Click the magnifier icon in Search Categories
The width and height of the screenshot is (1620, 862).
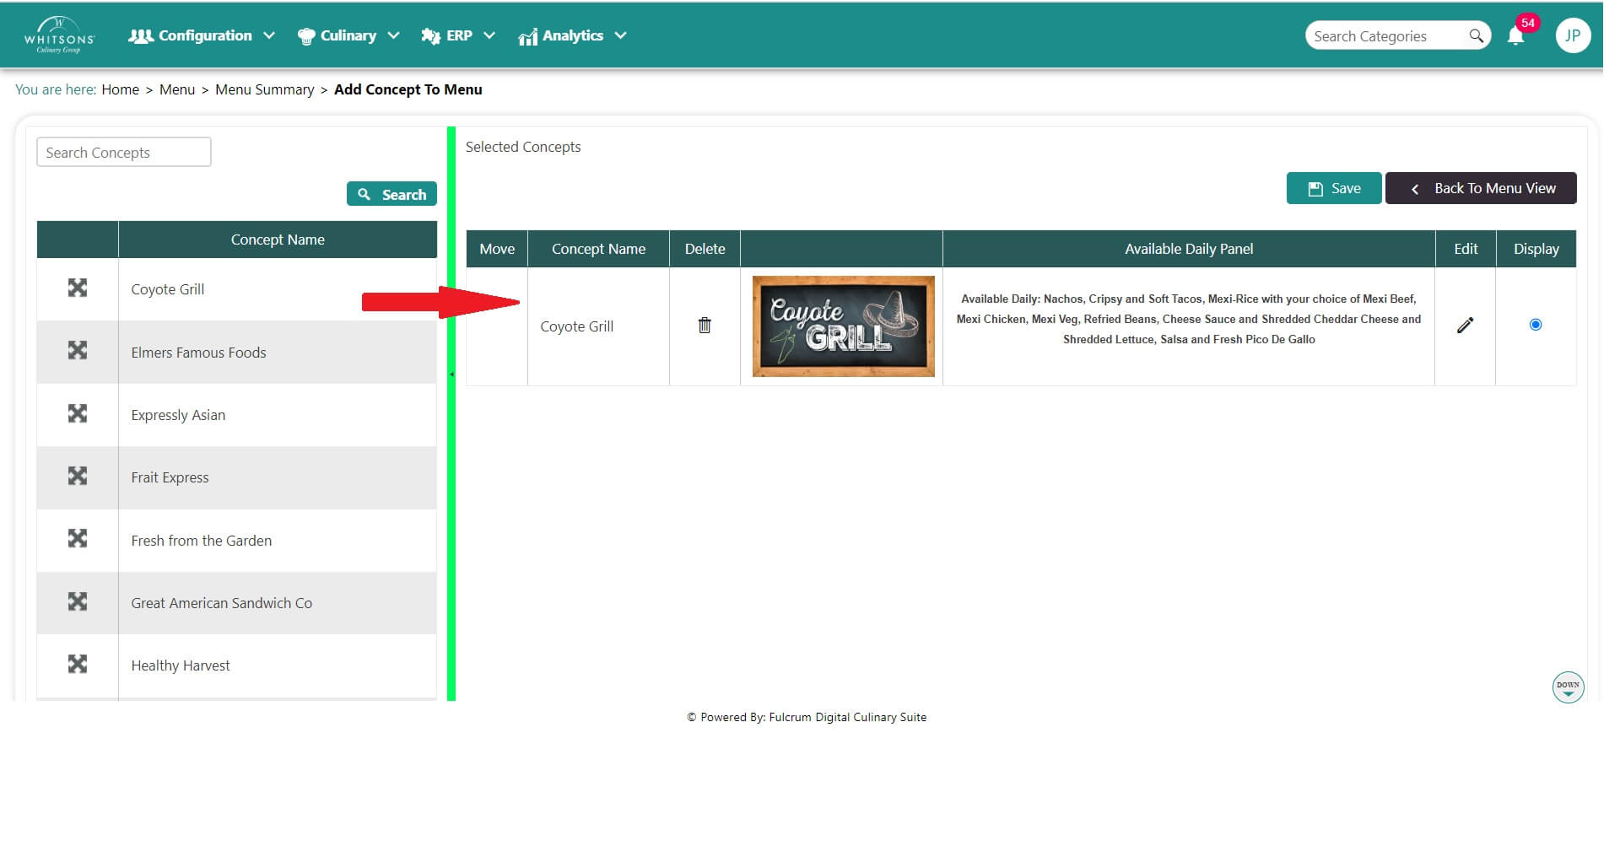[1476, 35]
